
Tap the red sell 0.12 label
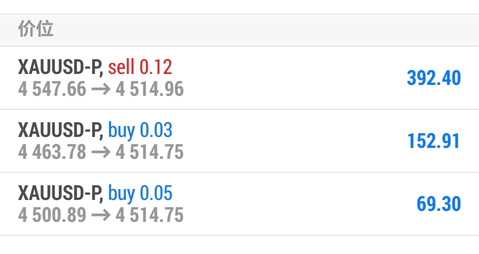[x=140, y=67]
